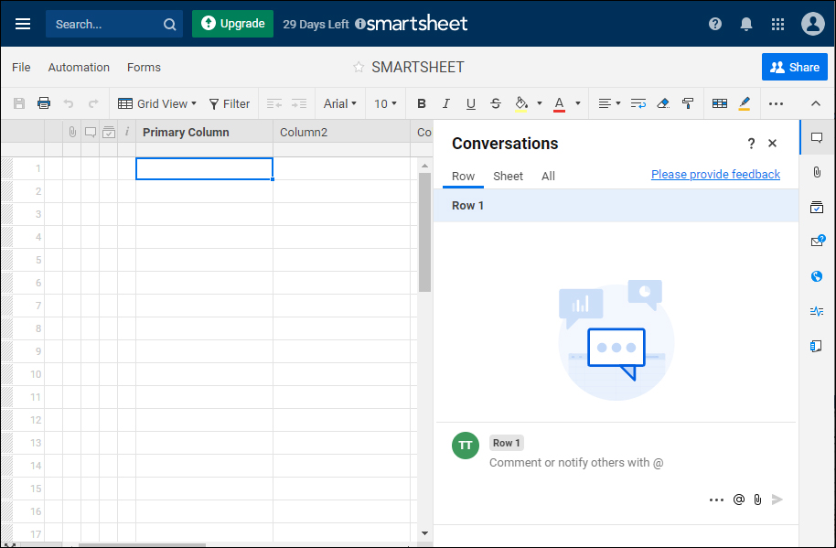Image resolution: width=836 pixels, height=548 pixels.
Task: Apply the red font color
Action: [x=559, y=104]
